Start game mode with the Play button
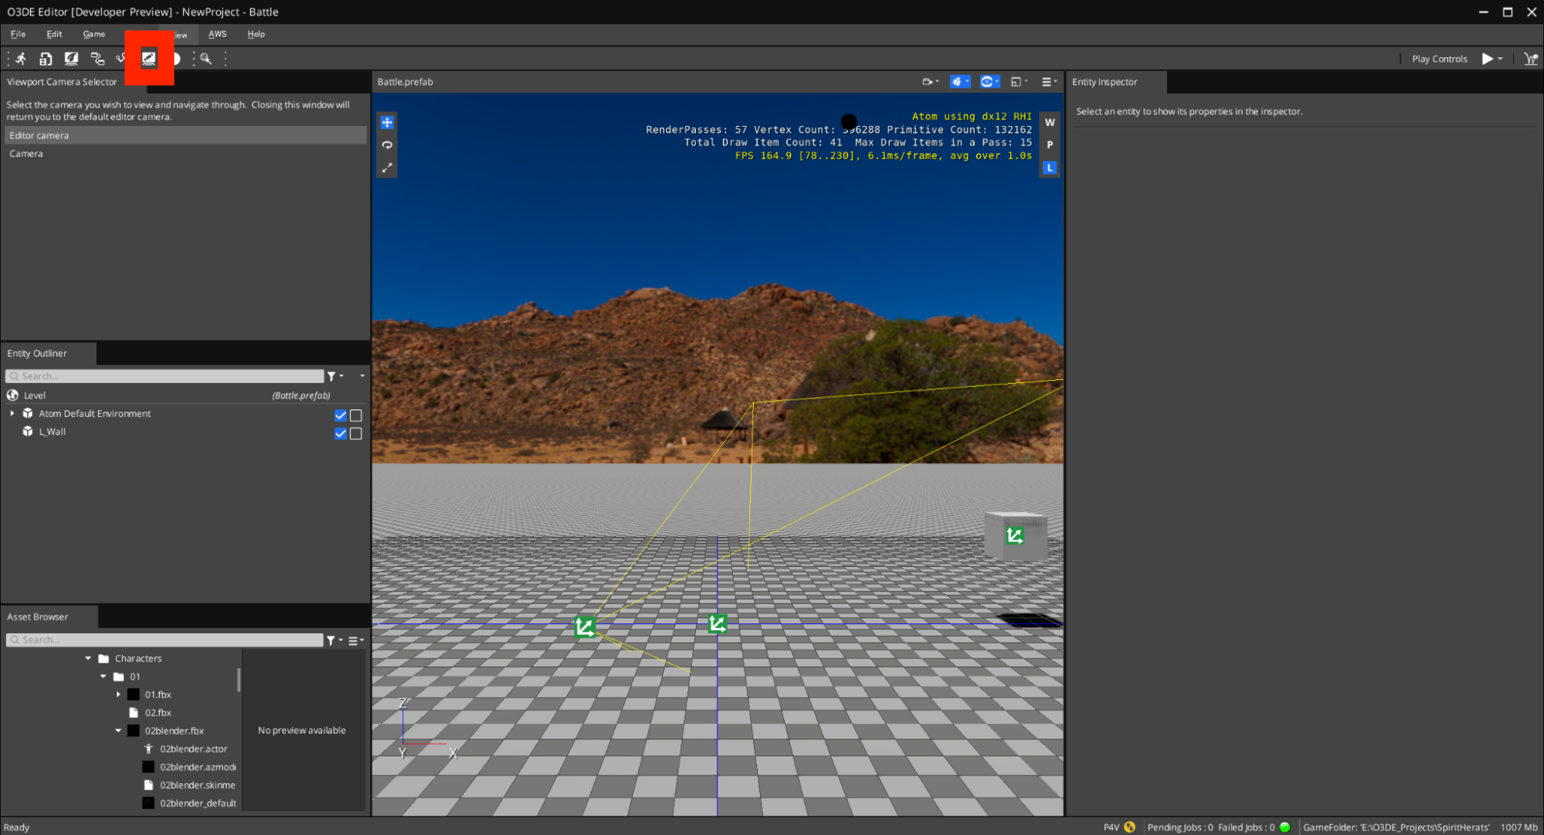This screenshot has height=835, width=1544. pyautogui.click(x=1487, y=59)
